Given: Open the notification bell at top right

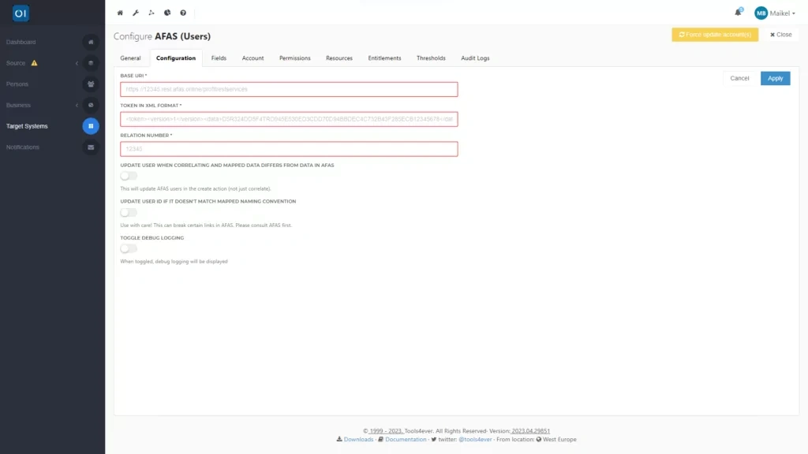Looking at the screenshot, I should click(x=737, y=12).
